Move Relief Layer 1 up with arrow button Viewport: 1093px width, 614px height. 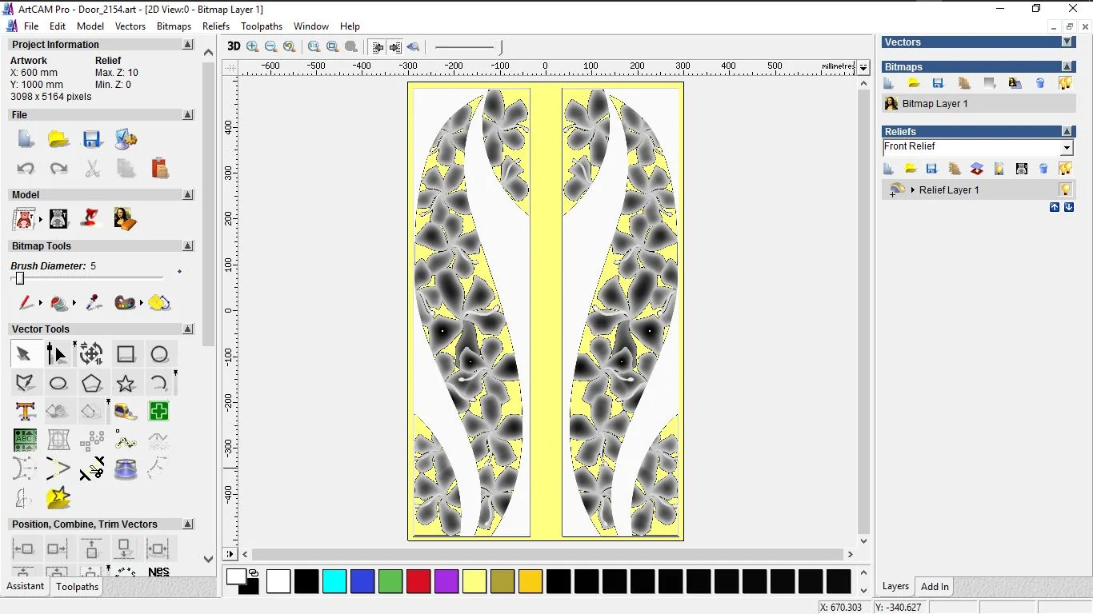pos(1055,207)
